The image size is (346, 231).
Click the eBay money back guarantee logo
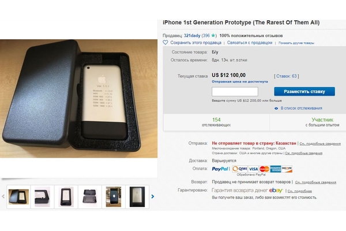pos(276,191)
